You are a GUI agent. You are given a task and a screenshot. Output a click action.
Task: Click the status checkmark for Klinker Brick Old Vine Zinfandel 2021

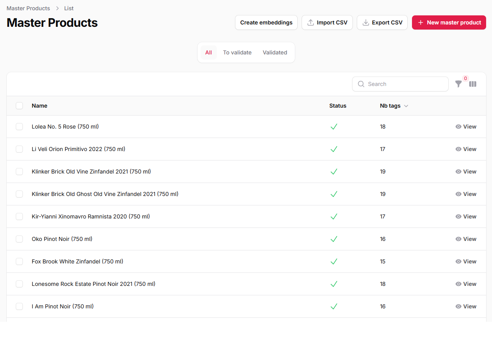point(334,172)
